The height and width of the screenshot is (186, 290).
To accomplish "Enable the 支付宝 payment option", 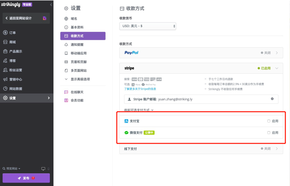I will point(269,121).
